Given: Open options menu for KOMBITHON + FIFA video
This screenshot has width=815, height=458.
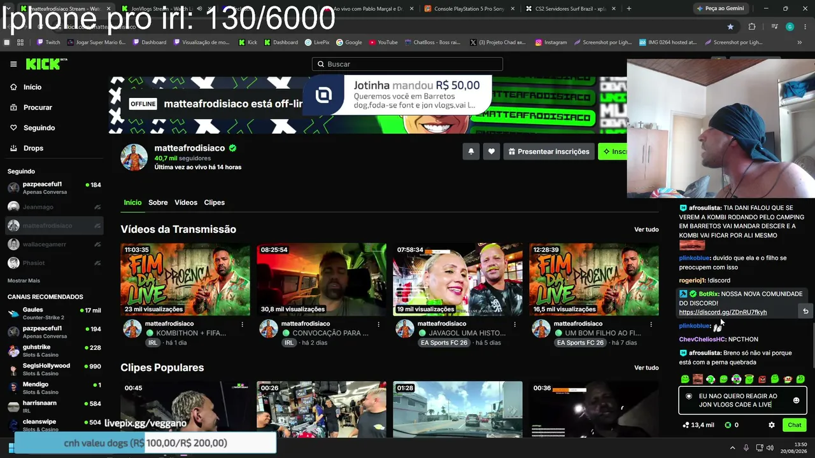Looking at the screenshot, I should point(242,324).
